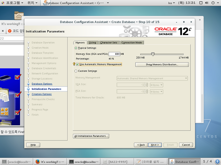The width and height of the screenshot is (221, 165).
Task: Switch to the Memory tab
Action: pos(80,42)
